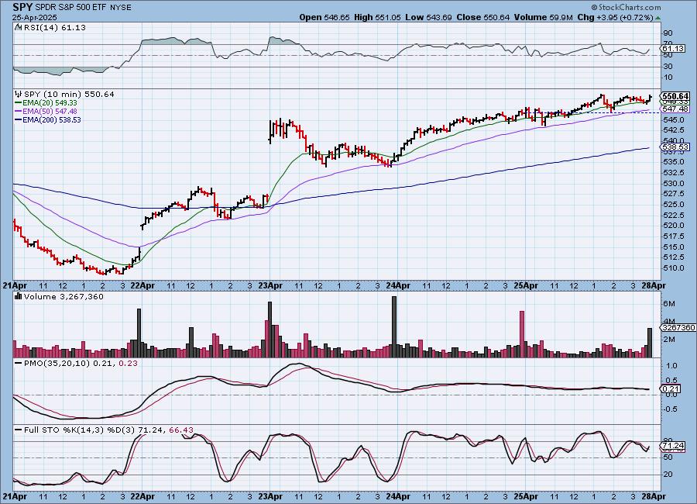Click the green up arrow after Chg value

(658, 18)
